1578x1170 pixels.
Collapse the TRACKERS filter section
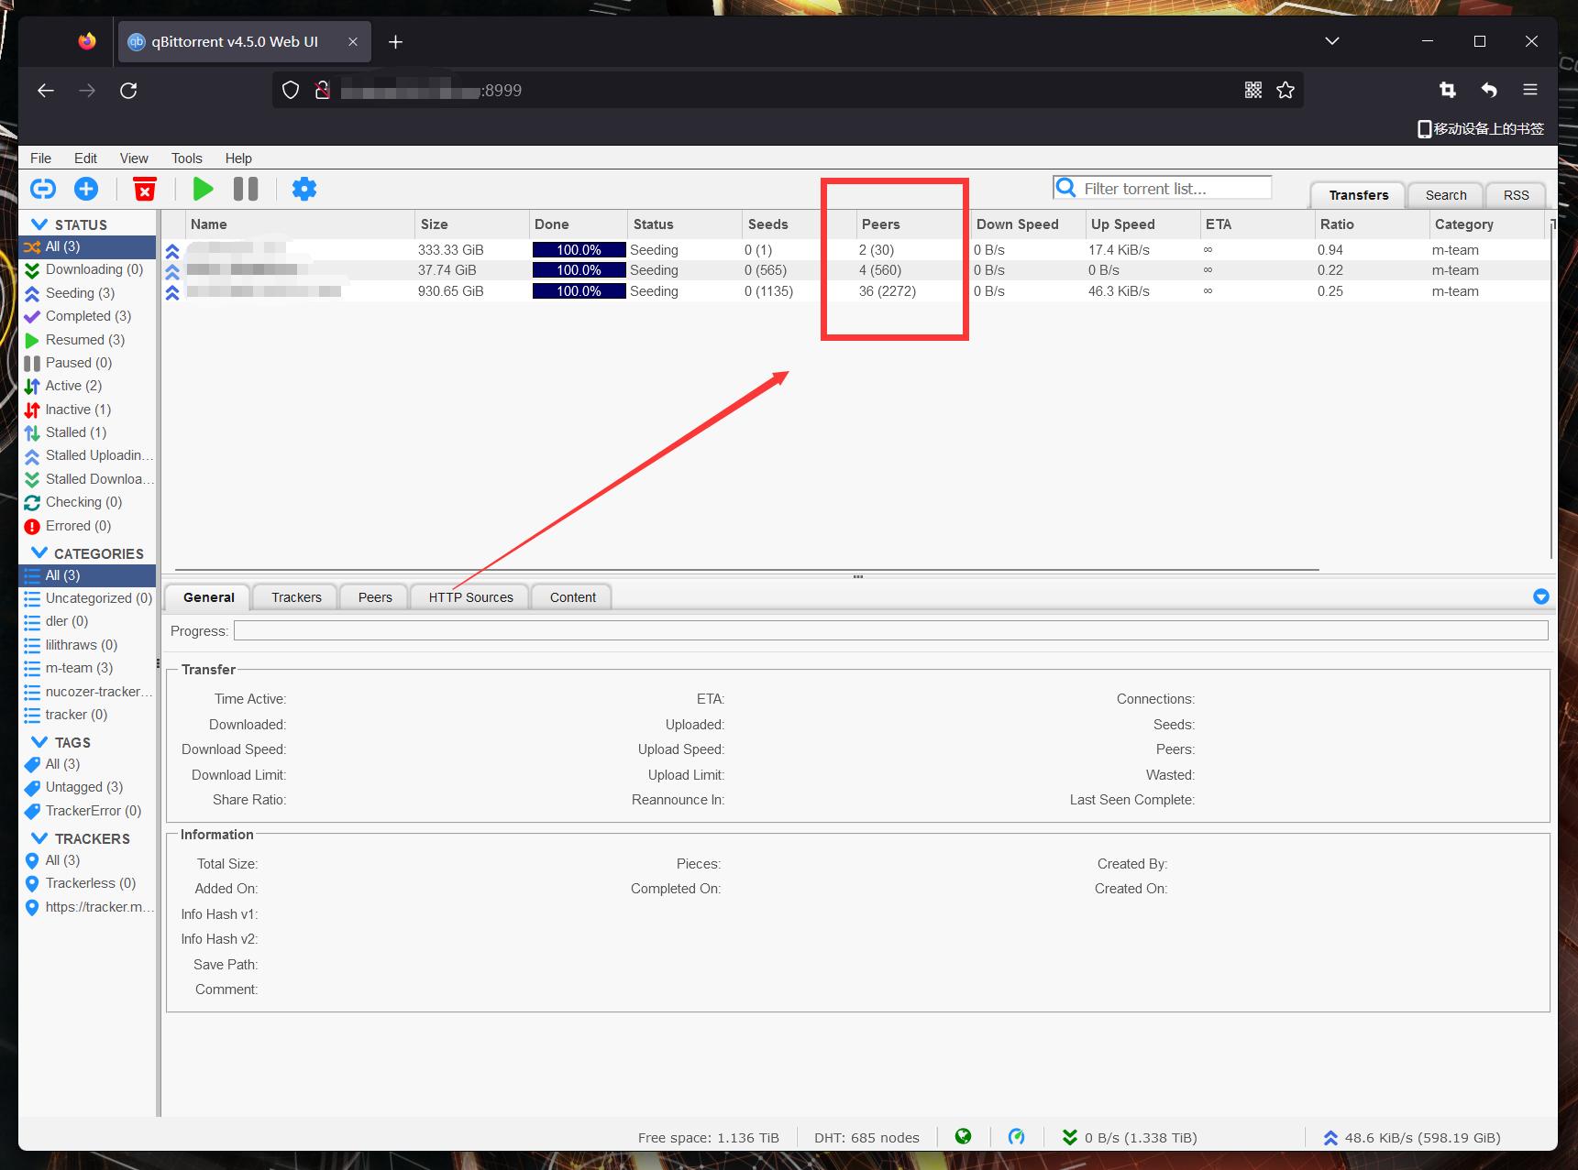pos(39,838)
